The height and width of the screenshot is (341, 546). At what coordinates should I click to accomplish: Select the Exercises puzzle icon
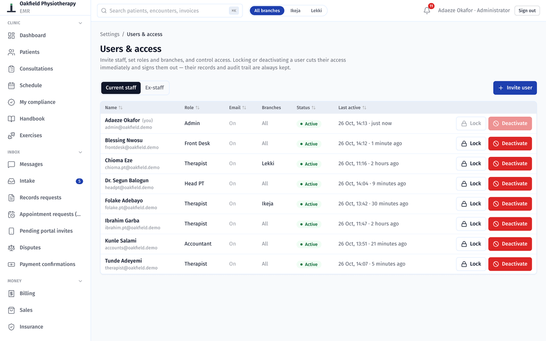[x=11, y=135]
